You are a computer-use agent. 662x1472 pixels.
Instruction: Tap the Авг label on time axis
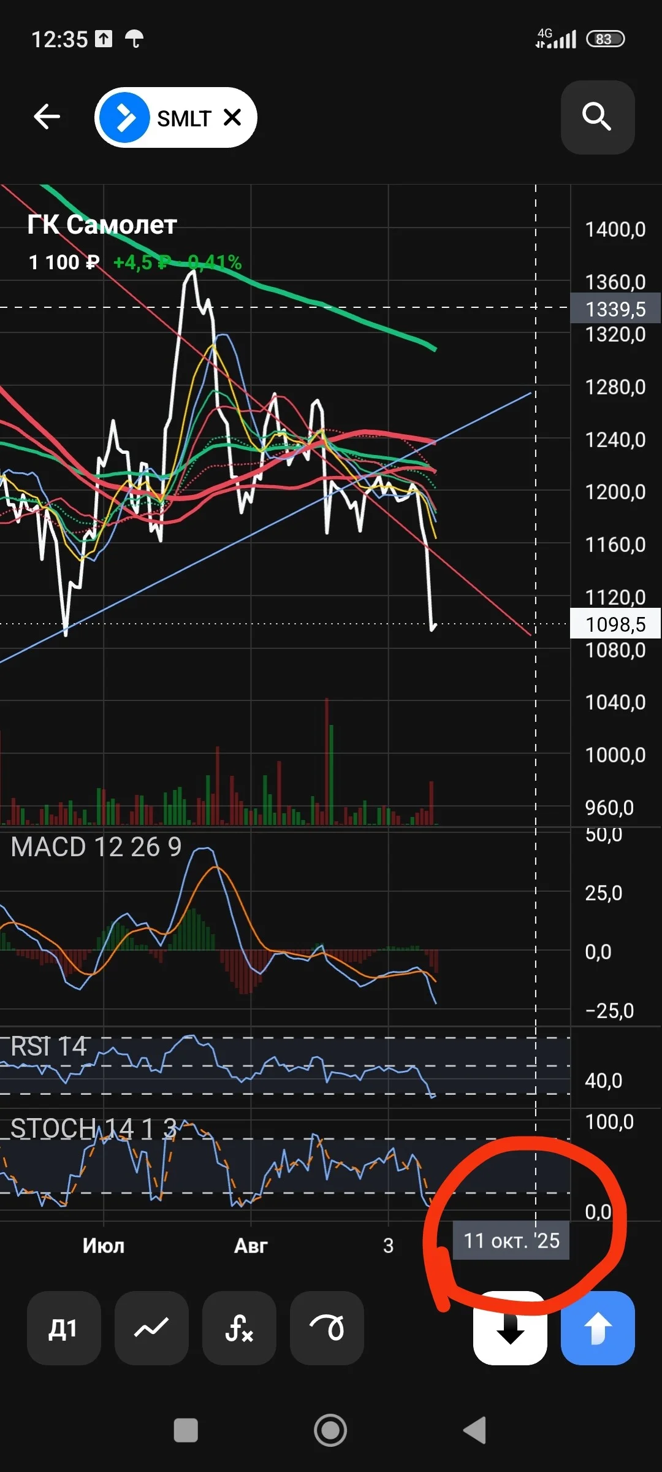coord(251,1246)
